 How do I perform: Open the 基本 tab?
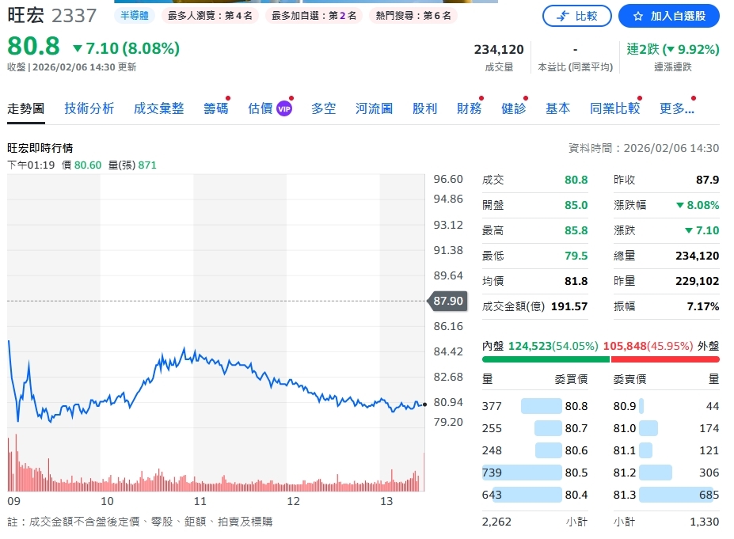[x=557, y=108]
